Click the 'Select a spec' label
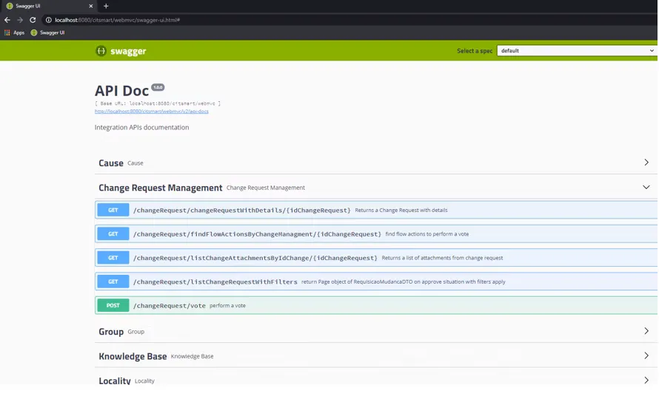Screen dimensions: 659x396 tap(475, 51)
